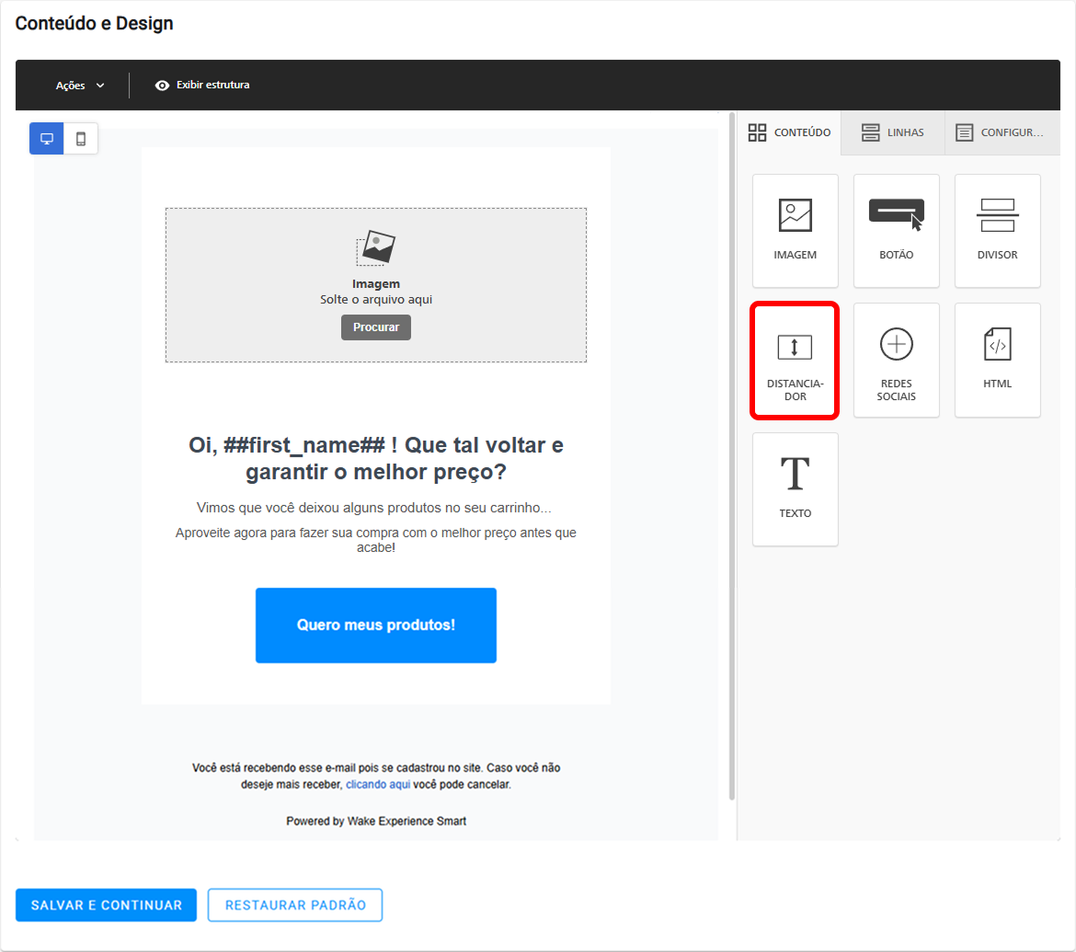The image size is (1076, 952).
Task: Click the editor canvas vertical scrollbar
Action: (731, 456)
